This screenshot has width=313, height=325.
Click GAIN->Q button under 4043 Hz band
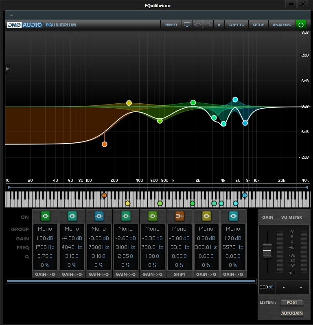(x=72, y=275)
